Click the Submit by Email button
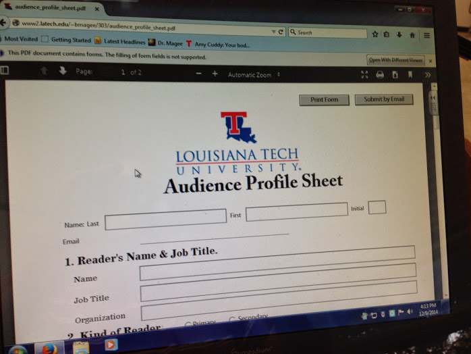The width and height of the screenshot is (471, 354). (384, 99)
